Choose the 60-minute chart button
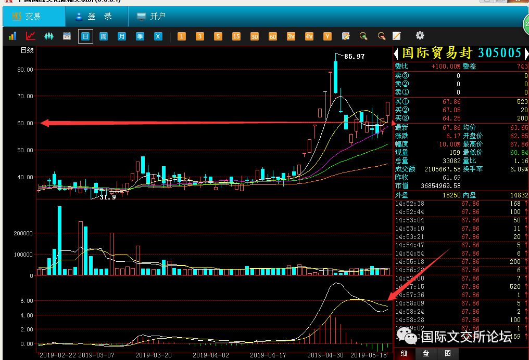This screenshot has height=360, width=529. pos(273,36)
